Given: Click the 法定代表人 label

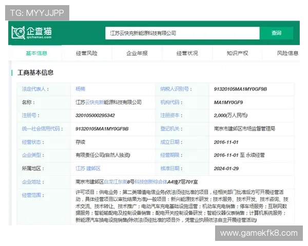Looking at the screenshot, I should coord(35,89).
